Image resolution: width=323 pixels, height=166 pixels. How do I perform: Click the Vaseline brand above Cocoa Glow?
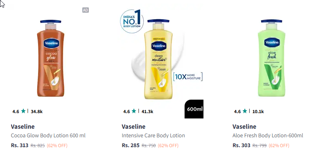click(23, 126)
